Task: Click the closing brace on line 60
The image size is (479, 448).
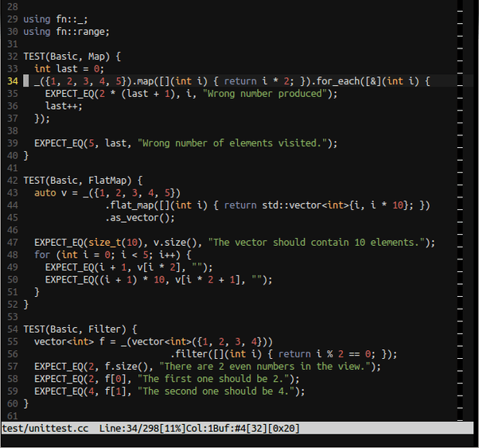Action: coord(26,404)
